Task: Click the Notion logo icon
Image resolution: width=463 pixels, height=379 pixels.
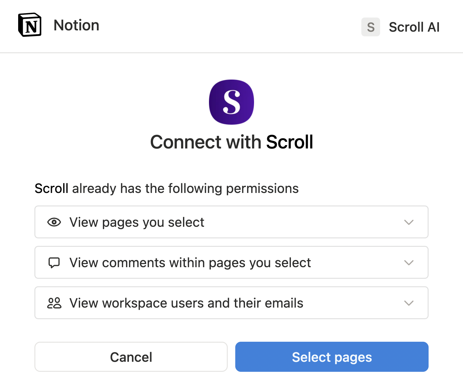Action: 30,25
